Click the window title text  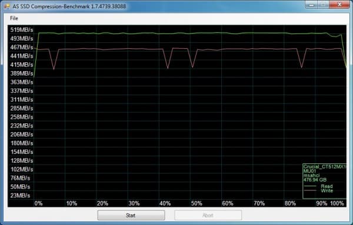pos(69,6)
